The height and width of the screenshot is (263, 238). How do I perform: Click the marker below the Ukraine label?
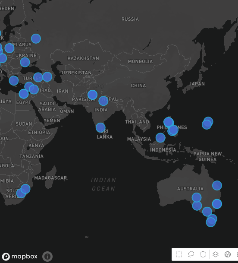point(25,62)
